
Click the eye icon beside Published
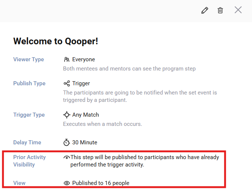pos(67,183)
